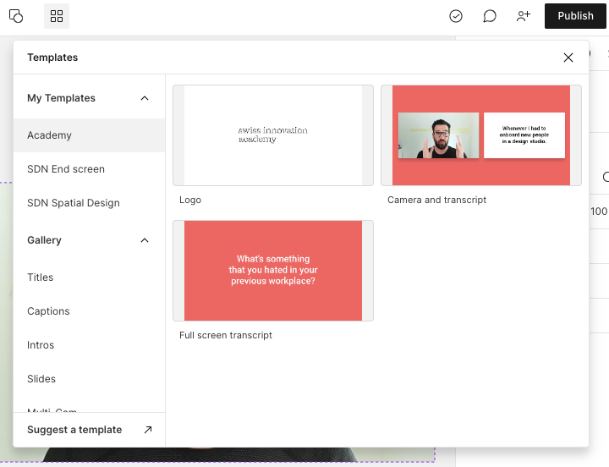Click the checkmark status icon

click(456, 16)
